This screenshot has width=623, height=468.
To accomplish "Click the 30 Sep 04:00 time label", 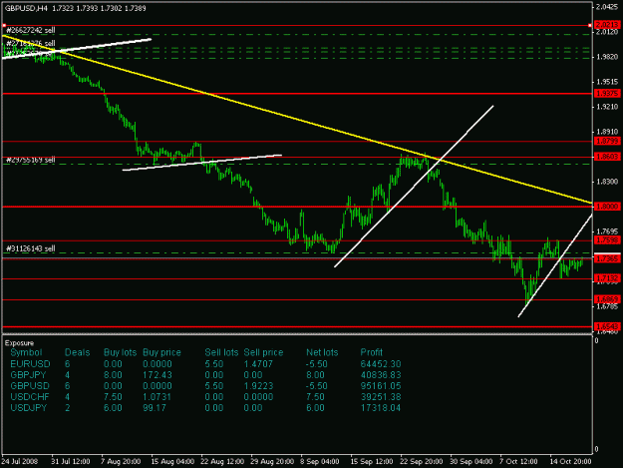I will tap(471, 461).
